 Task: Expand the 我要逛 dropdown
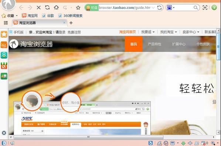tap(148, 32)
